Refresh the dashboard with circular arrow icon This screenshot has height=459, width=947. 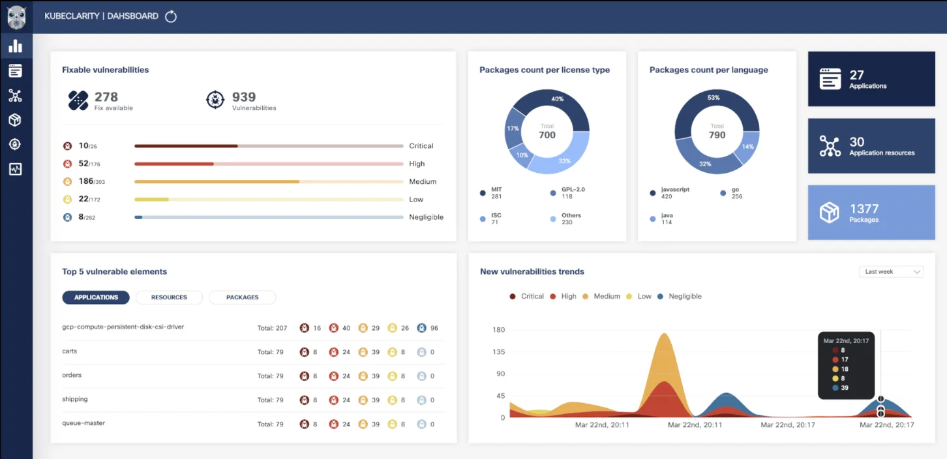(x=171, y=16)
